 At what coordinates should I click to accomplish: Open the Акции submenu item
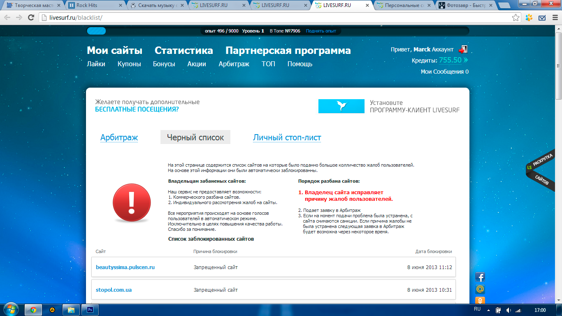click(x=197, y=64)
